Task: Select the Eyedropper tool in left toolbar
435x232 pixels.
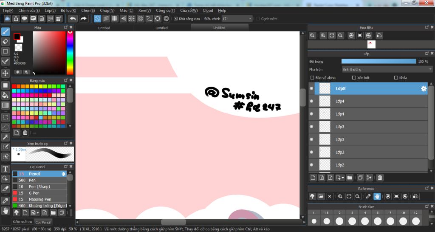Action: click(5, 201)
